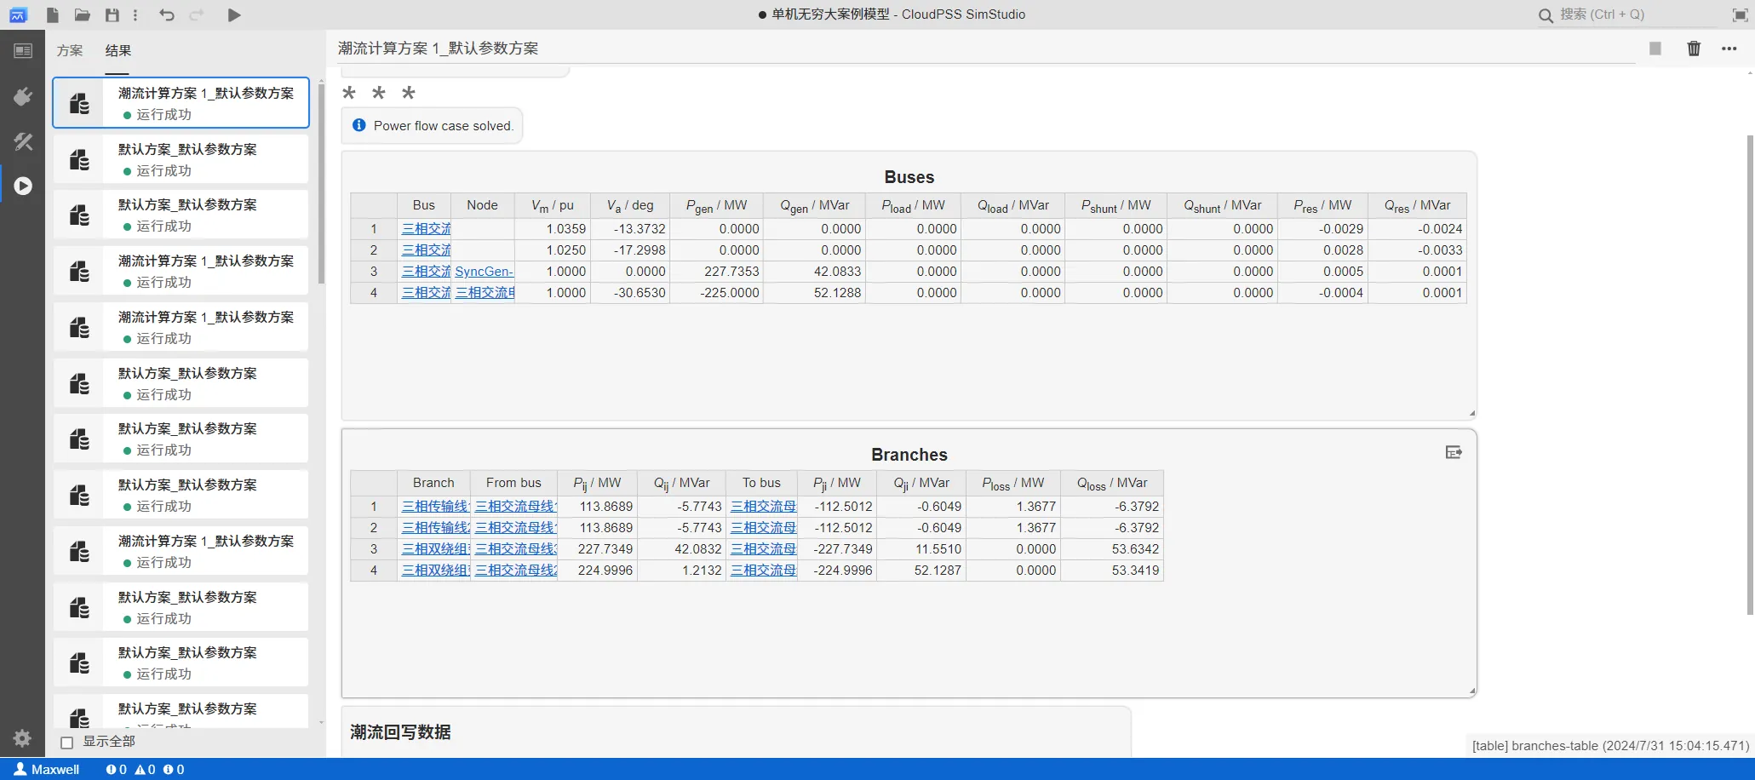Undo the last action

(167, 14)
